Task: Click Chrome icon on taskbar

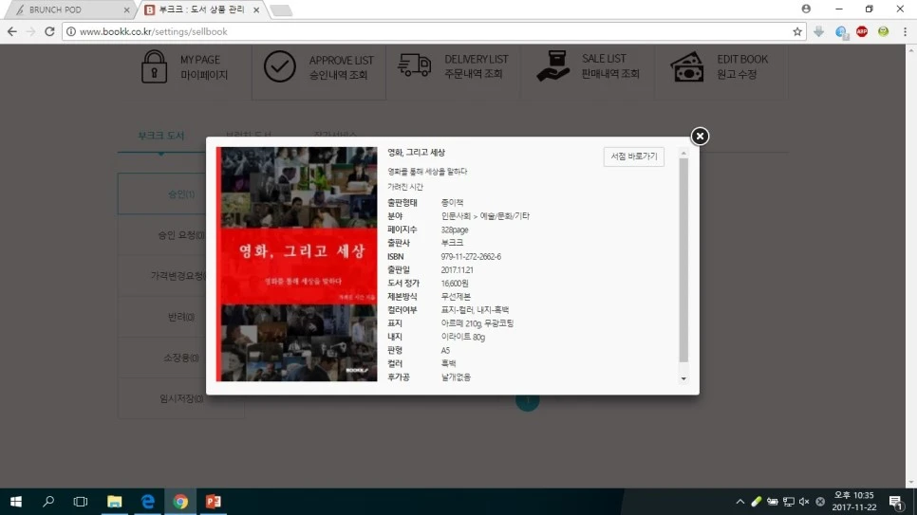Action: 180,502
